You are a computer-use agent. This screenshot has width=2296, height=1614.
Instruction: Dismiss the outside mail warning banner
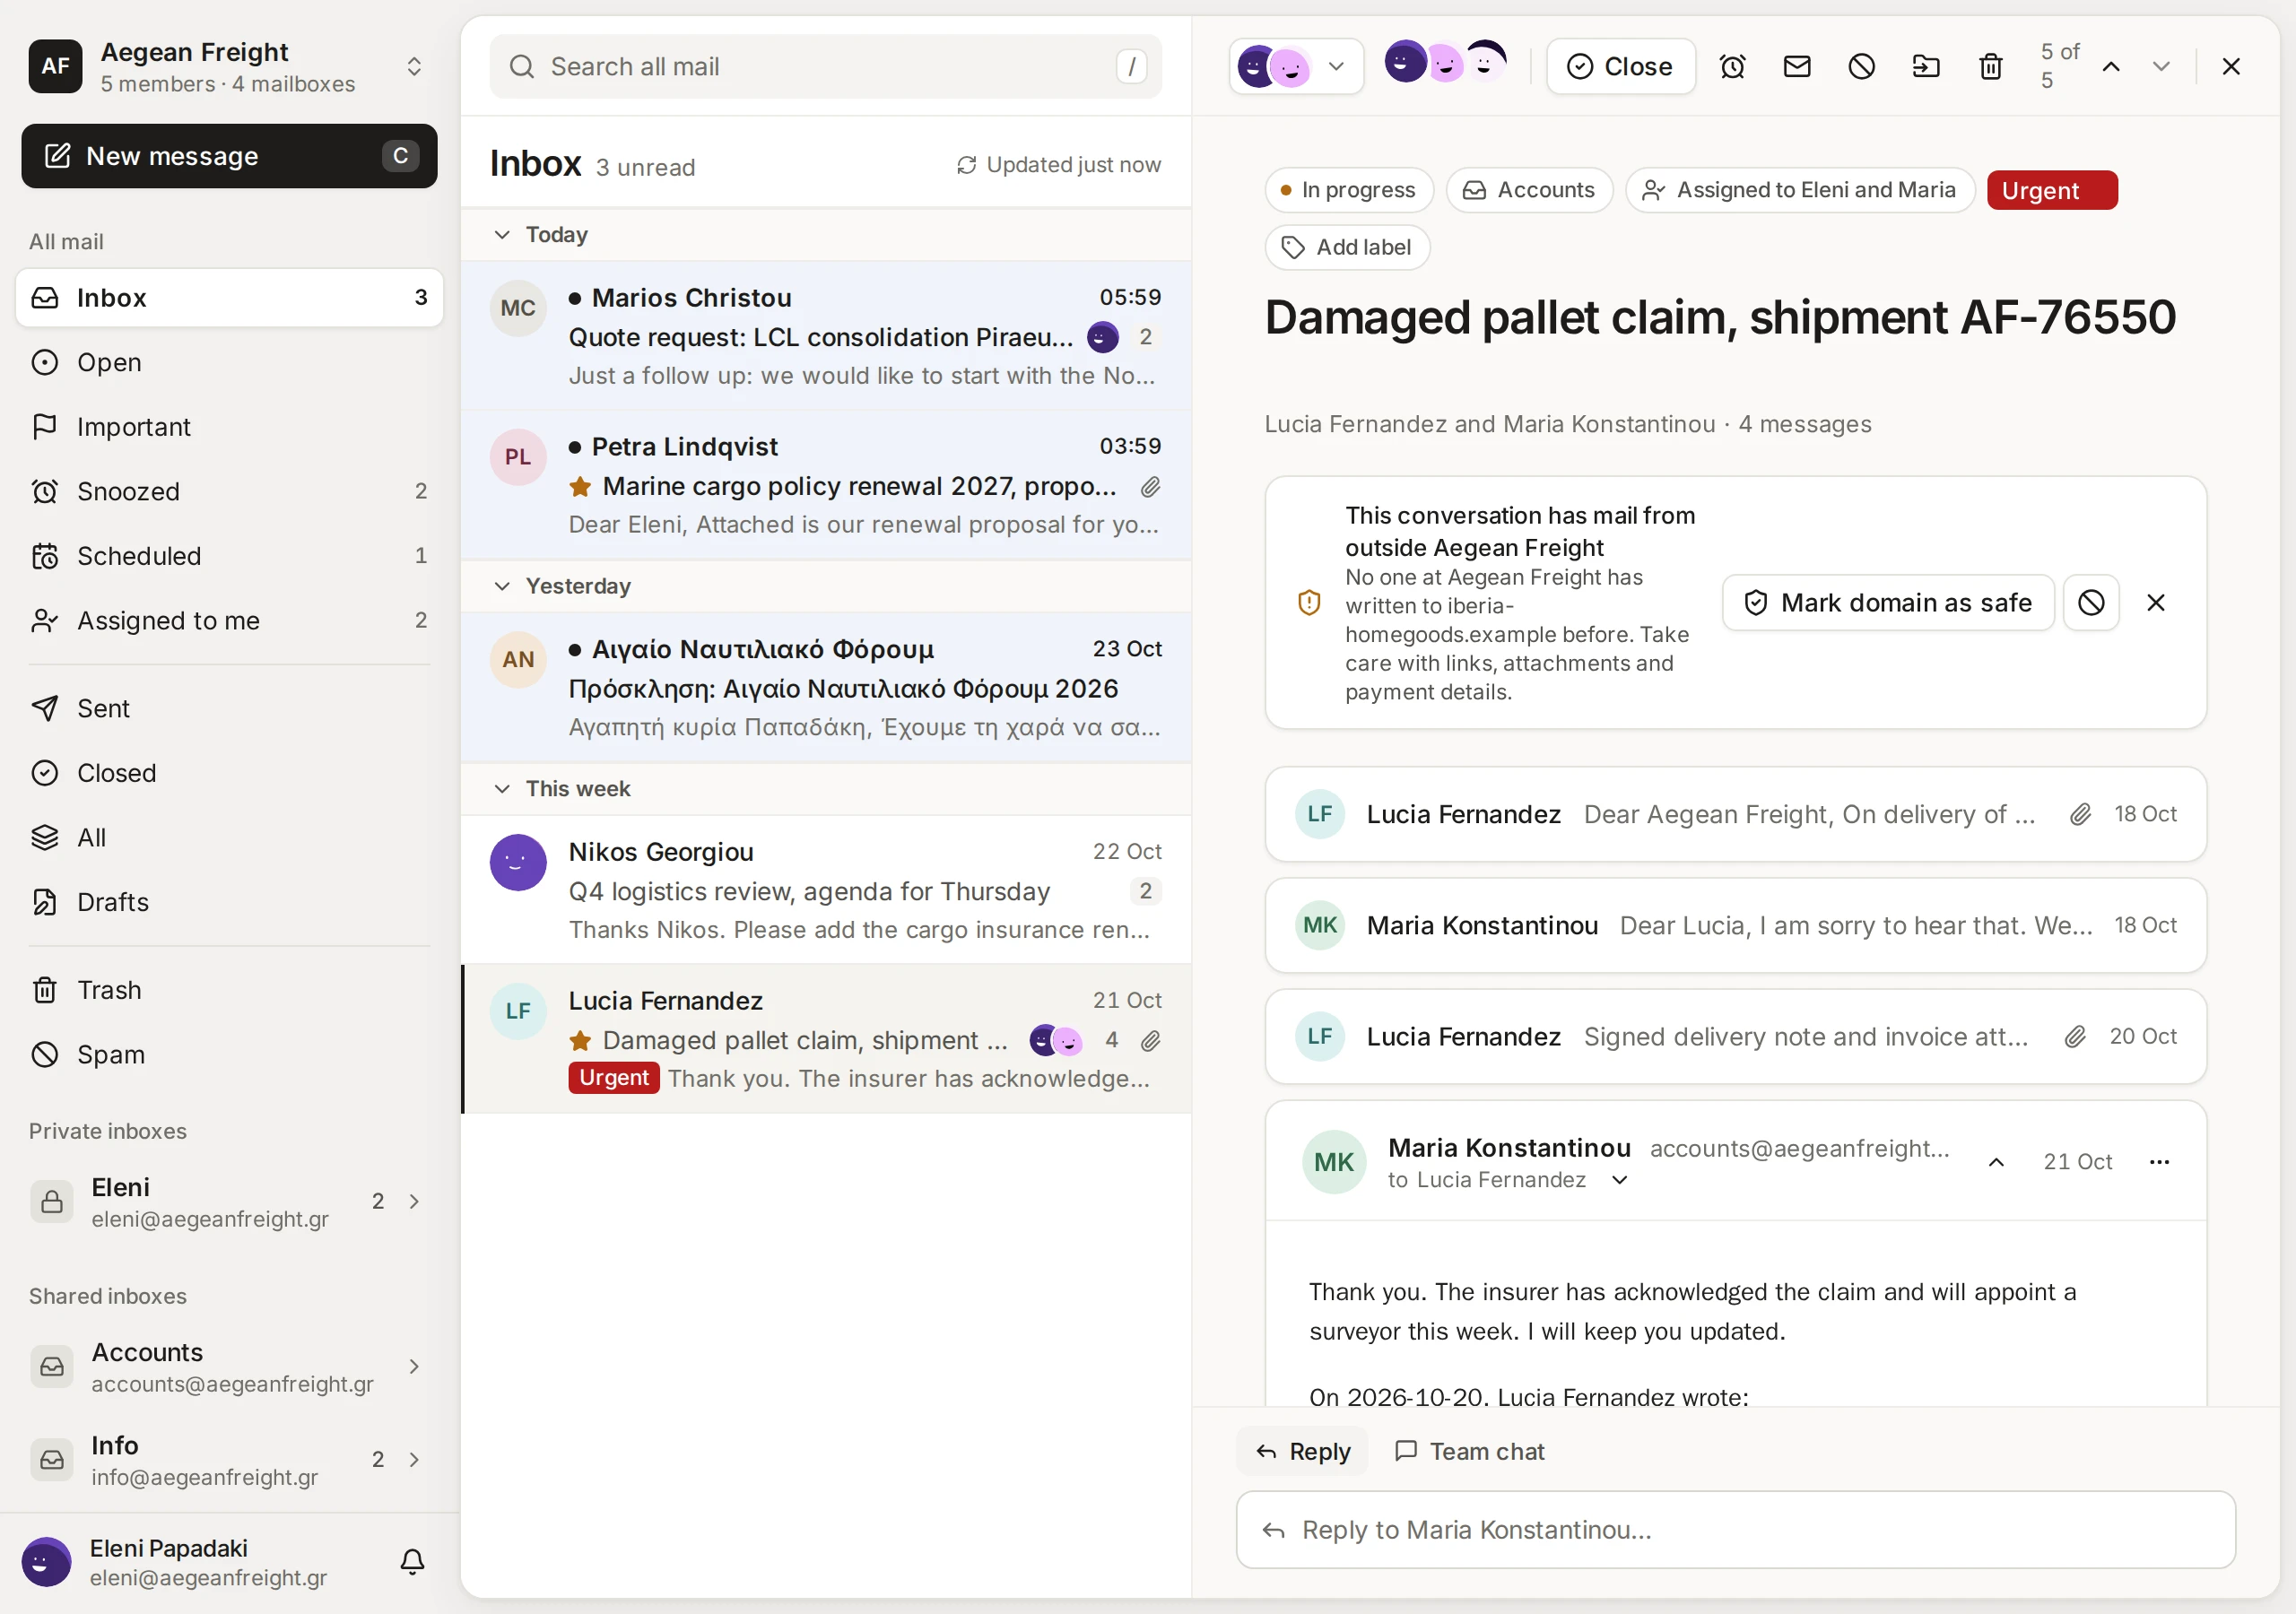[x=2156, y=602]
